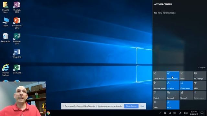
Task: Open Chrome from the taskbar
Action: [x=48, y=113]
